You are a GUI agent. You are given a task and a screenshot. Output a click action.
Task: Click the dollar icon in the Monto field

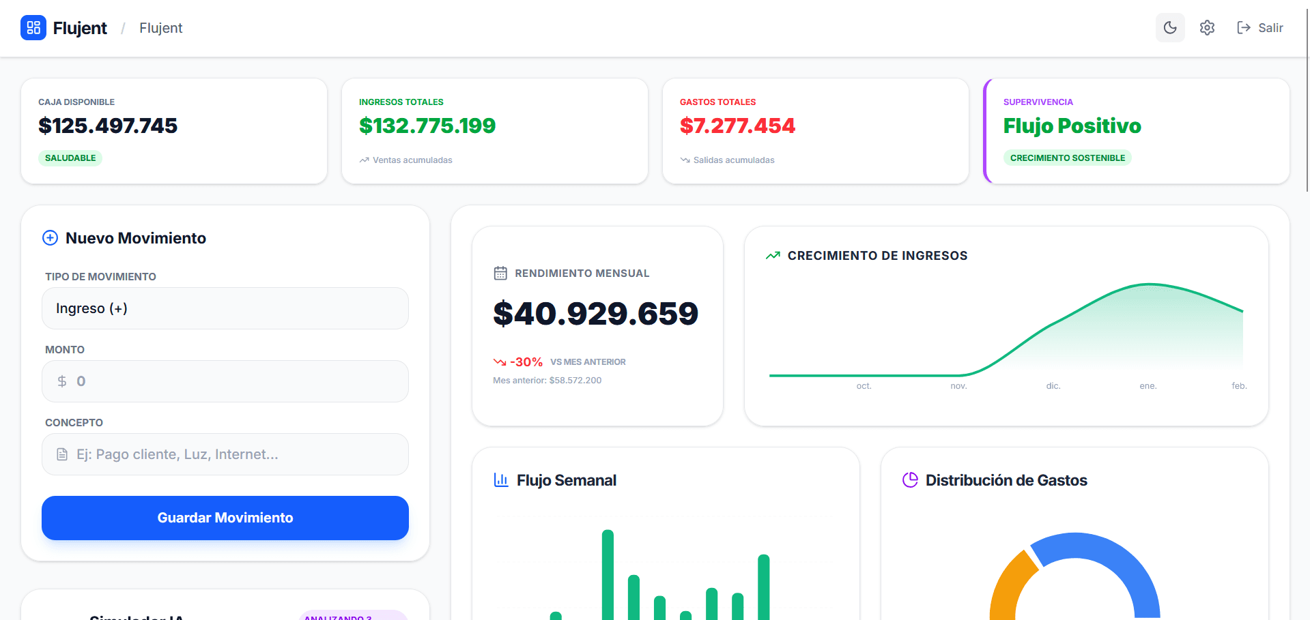[x=61, y=381]
